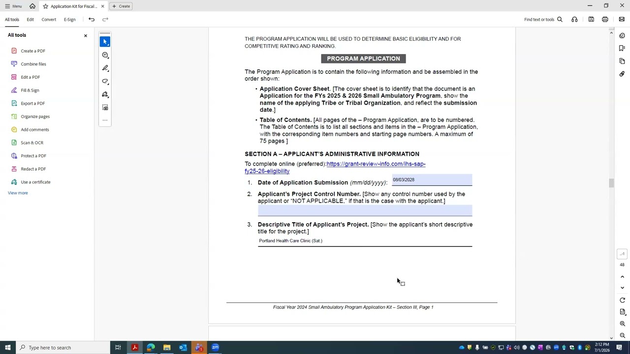Viewport: 630px width, 354px height.
Task: Open Create a PDF tool
Action: pyautogui.click(x=33, y=51)
